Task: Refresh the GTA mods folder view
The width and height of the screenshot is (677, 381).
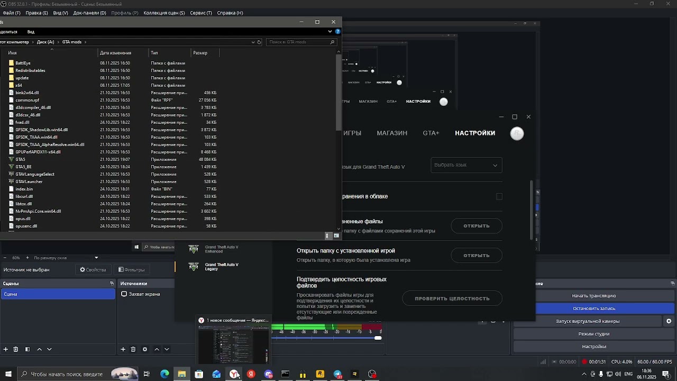Action: pyautogui.click(x=259, y=42)
